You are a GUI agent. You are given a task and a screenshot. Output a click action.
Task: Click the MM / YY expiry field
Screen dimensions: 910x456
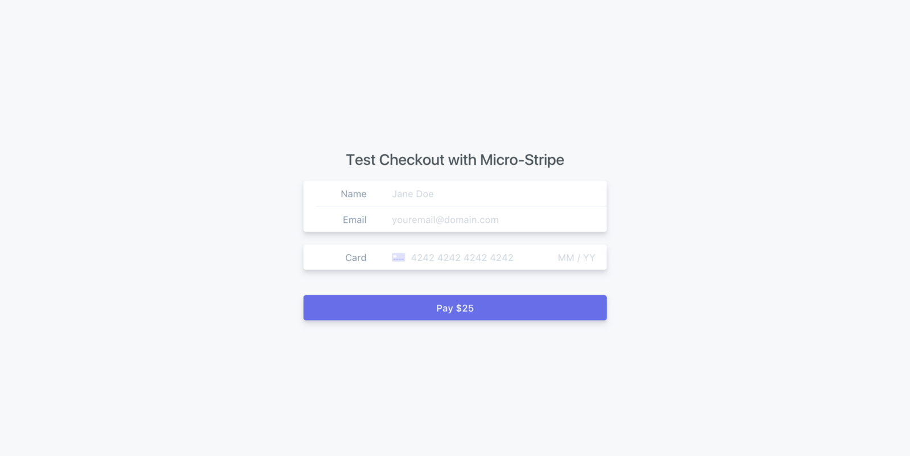click(x=576, y=258)
